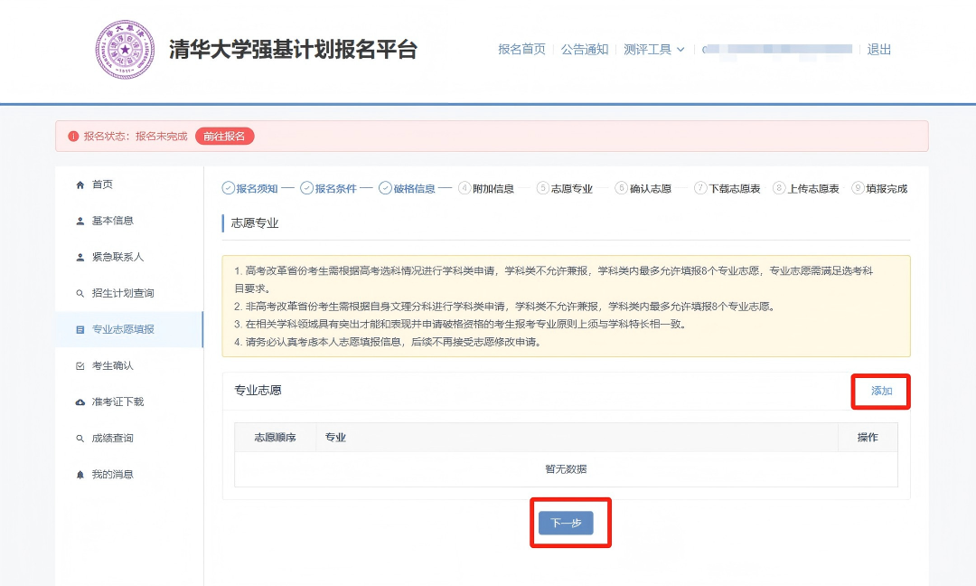This screenshot has width=976, height=586.
Task: Click the Tsinghua University circular logo
Action: 126,50
